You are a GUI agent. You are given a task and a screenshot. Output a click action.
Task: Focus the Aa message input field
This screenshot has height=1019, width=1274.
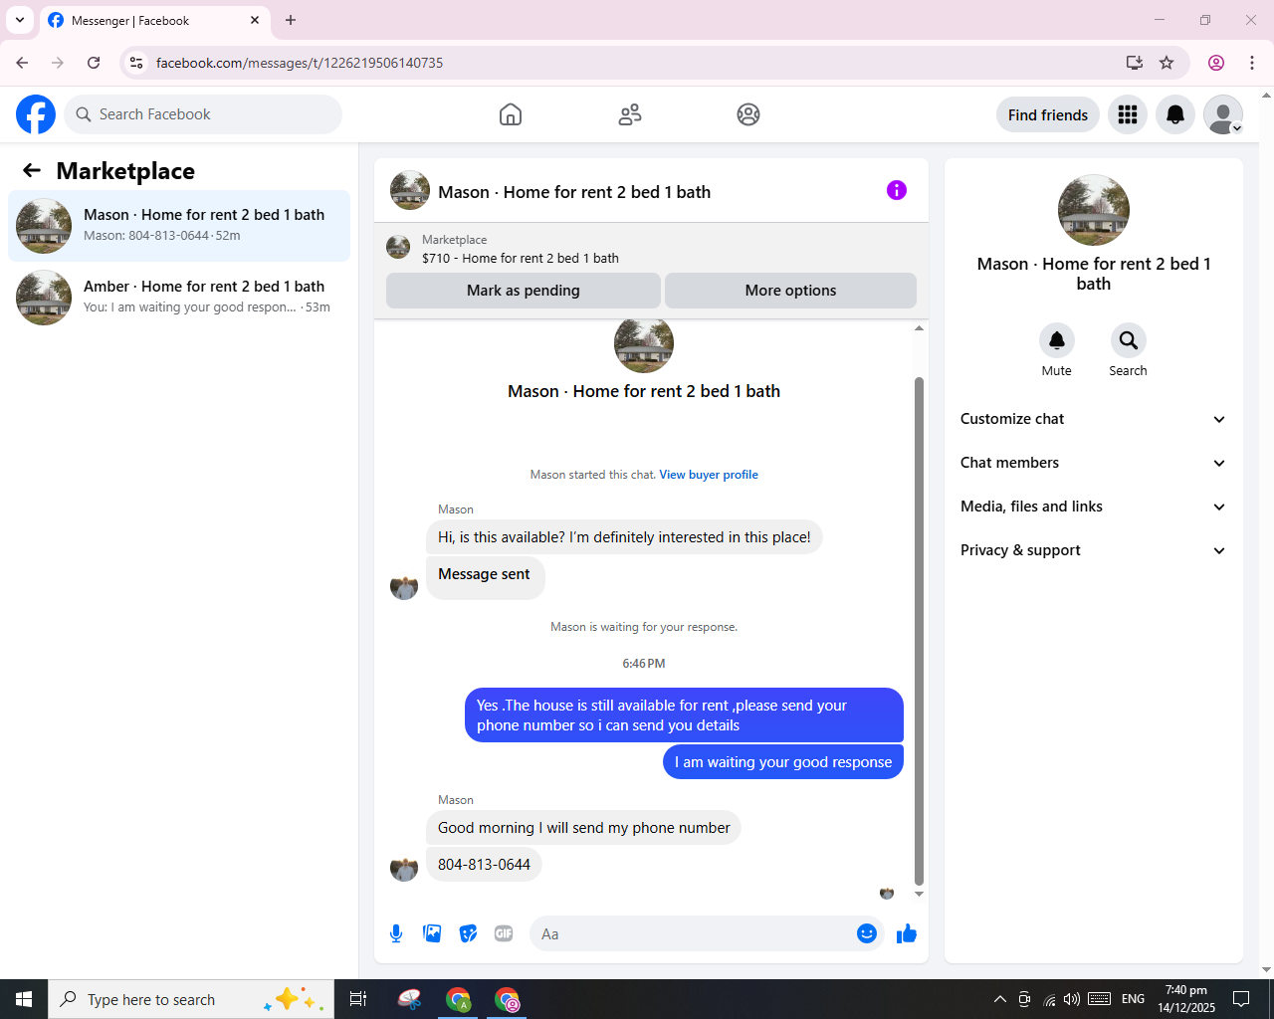tap(693, 933)
